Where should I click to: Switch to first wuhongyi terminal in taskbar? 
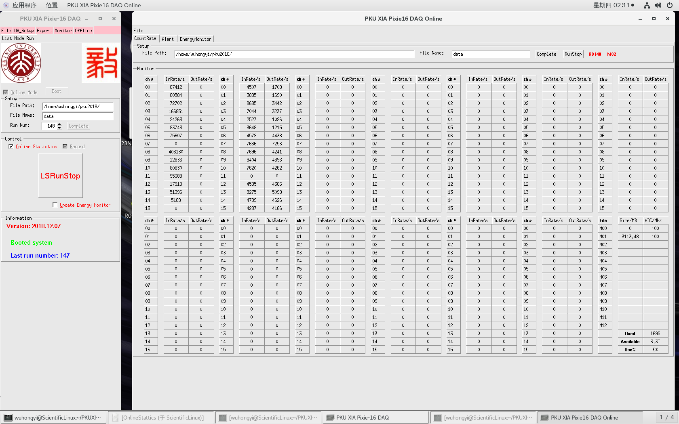(x=53, y=418)
